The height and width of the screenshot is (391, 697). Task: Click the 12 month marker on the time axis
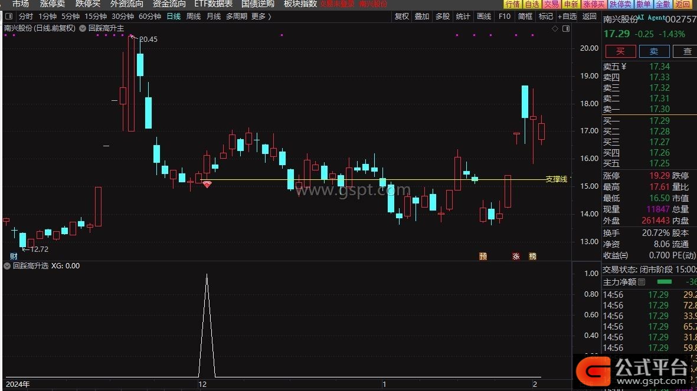tap(202, 385)
